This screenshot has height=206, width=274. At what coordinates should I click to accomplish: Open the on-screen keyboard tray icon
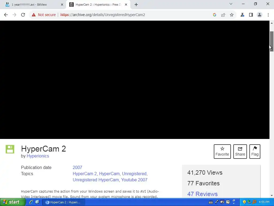tap(211, 202)
